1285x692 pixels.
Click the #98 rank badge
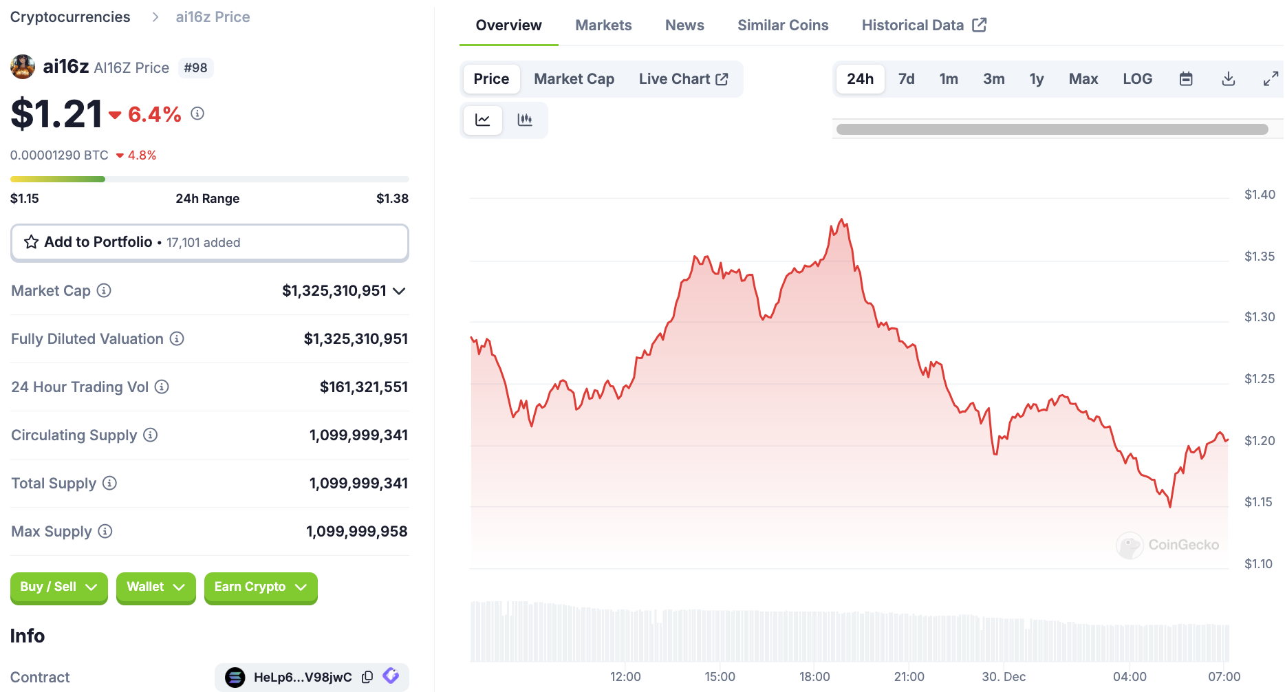point(195,68)
